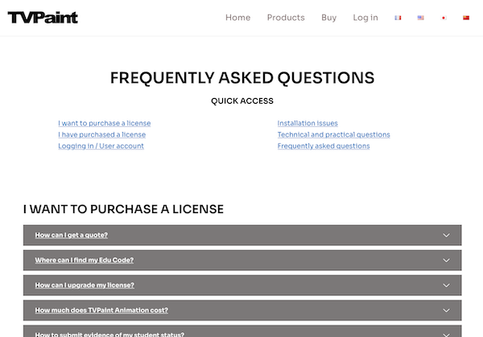The image size is (483, 337).
Task: Switch language via Japanese flag icon
Action: click(x=444, y=18)
